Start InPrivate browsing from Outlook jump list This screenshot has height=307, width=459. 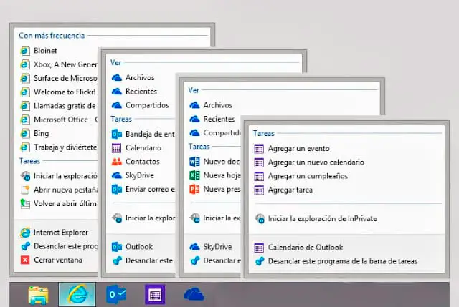[x=143, y=218]
